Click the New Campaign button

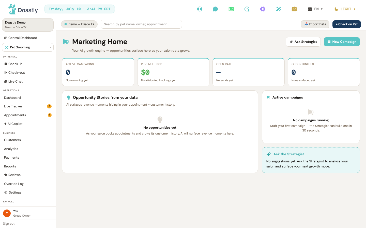342,42
